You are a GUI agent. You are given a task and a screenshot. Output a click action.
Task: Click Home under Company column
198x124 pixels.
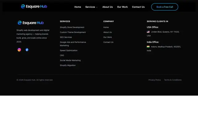[106, 27]
